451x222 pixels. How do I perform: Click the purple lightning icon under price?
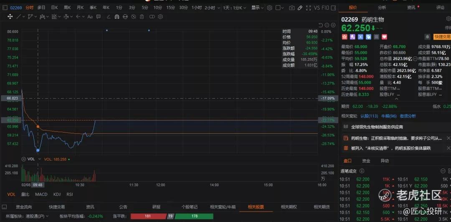[352, 37]
